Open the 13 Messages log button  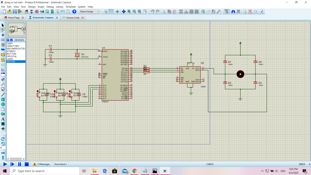point(42,164)
